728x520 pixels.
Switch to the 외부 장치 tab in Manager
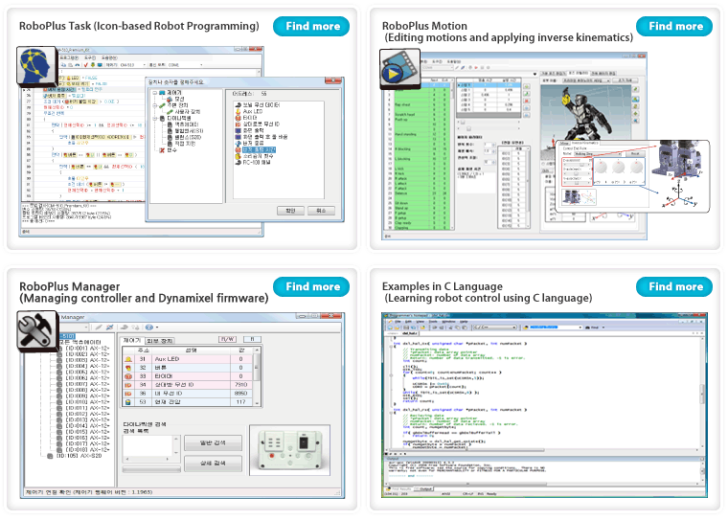coord(160,341)
